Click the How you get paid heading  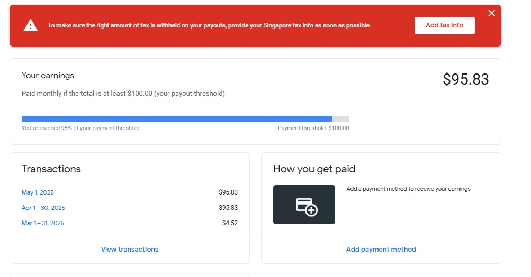314,169
